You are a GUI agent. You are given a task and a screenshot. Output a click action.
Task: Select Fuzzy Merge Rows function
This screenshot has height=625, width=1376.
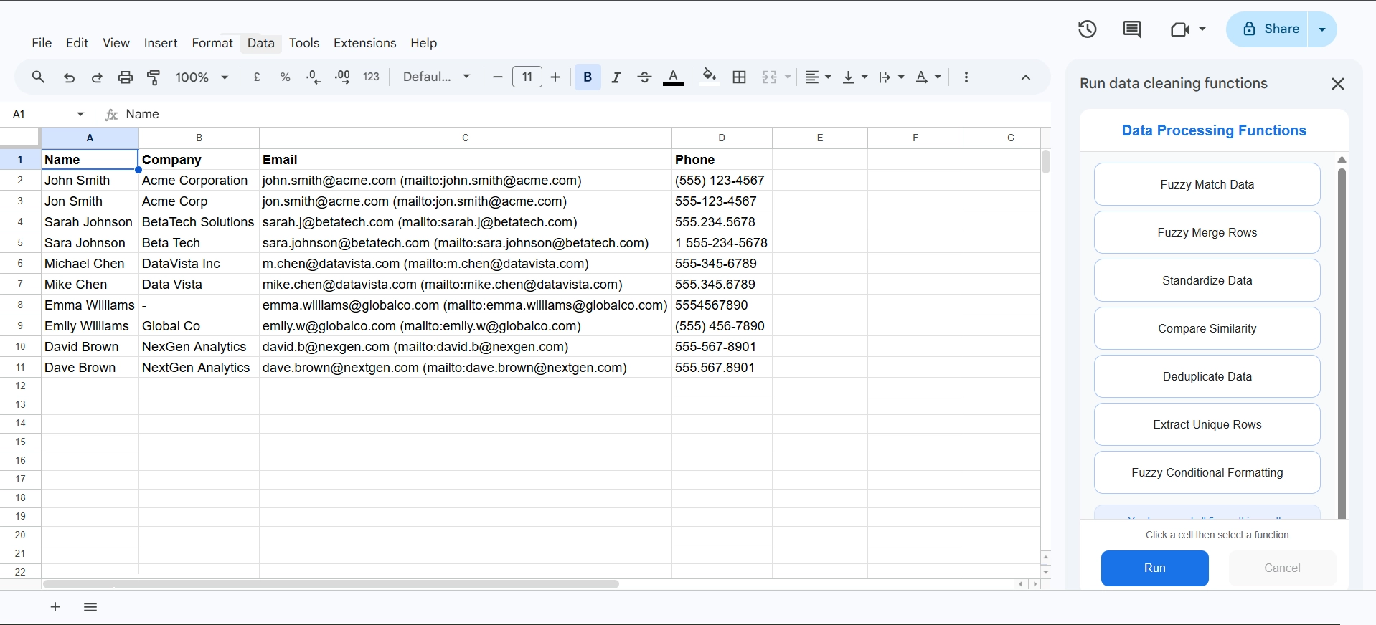[x=1207, y=232]
